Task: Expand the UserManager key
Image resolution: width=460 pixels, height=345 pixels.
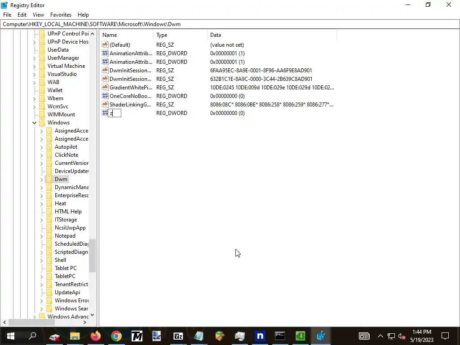Action: click(34, 58)
